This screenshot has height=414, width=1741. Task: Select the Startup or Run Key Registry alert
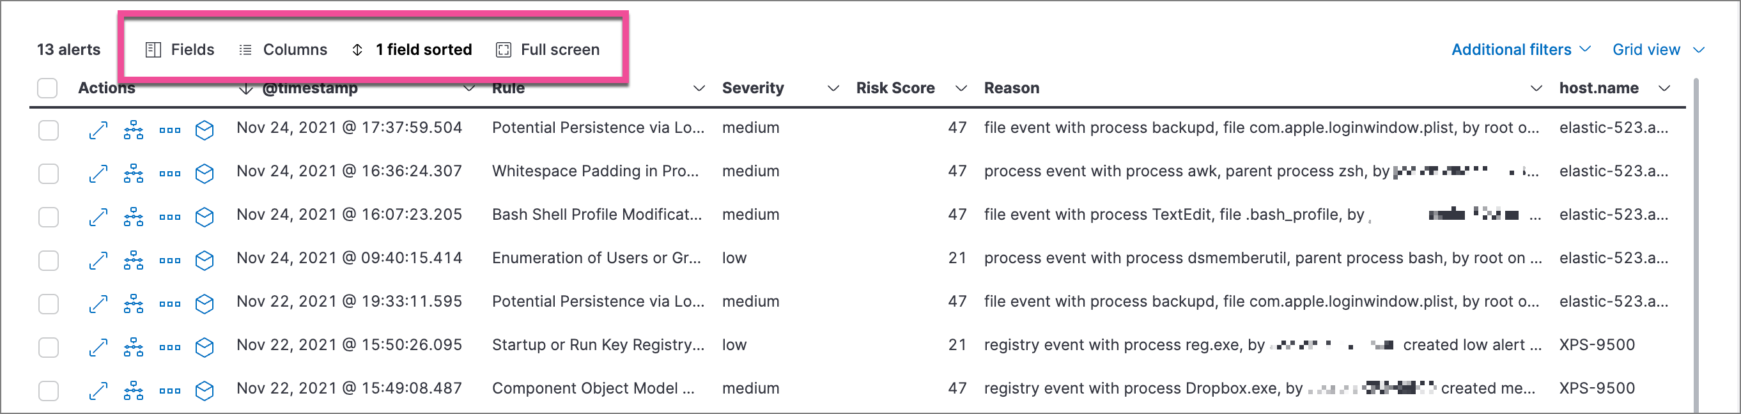(48, 346)
